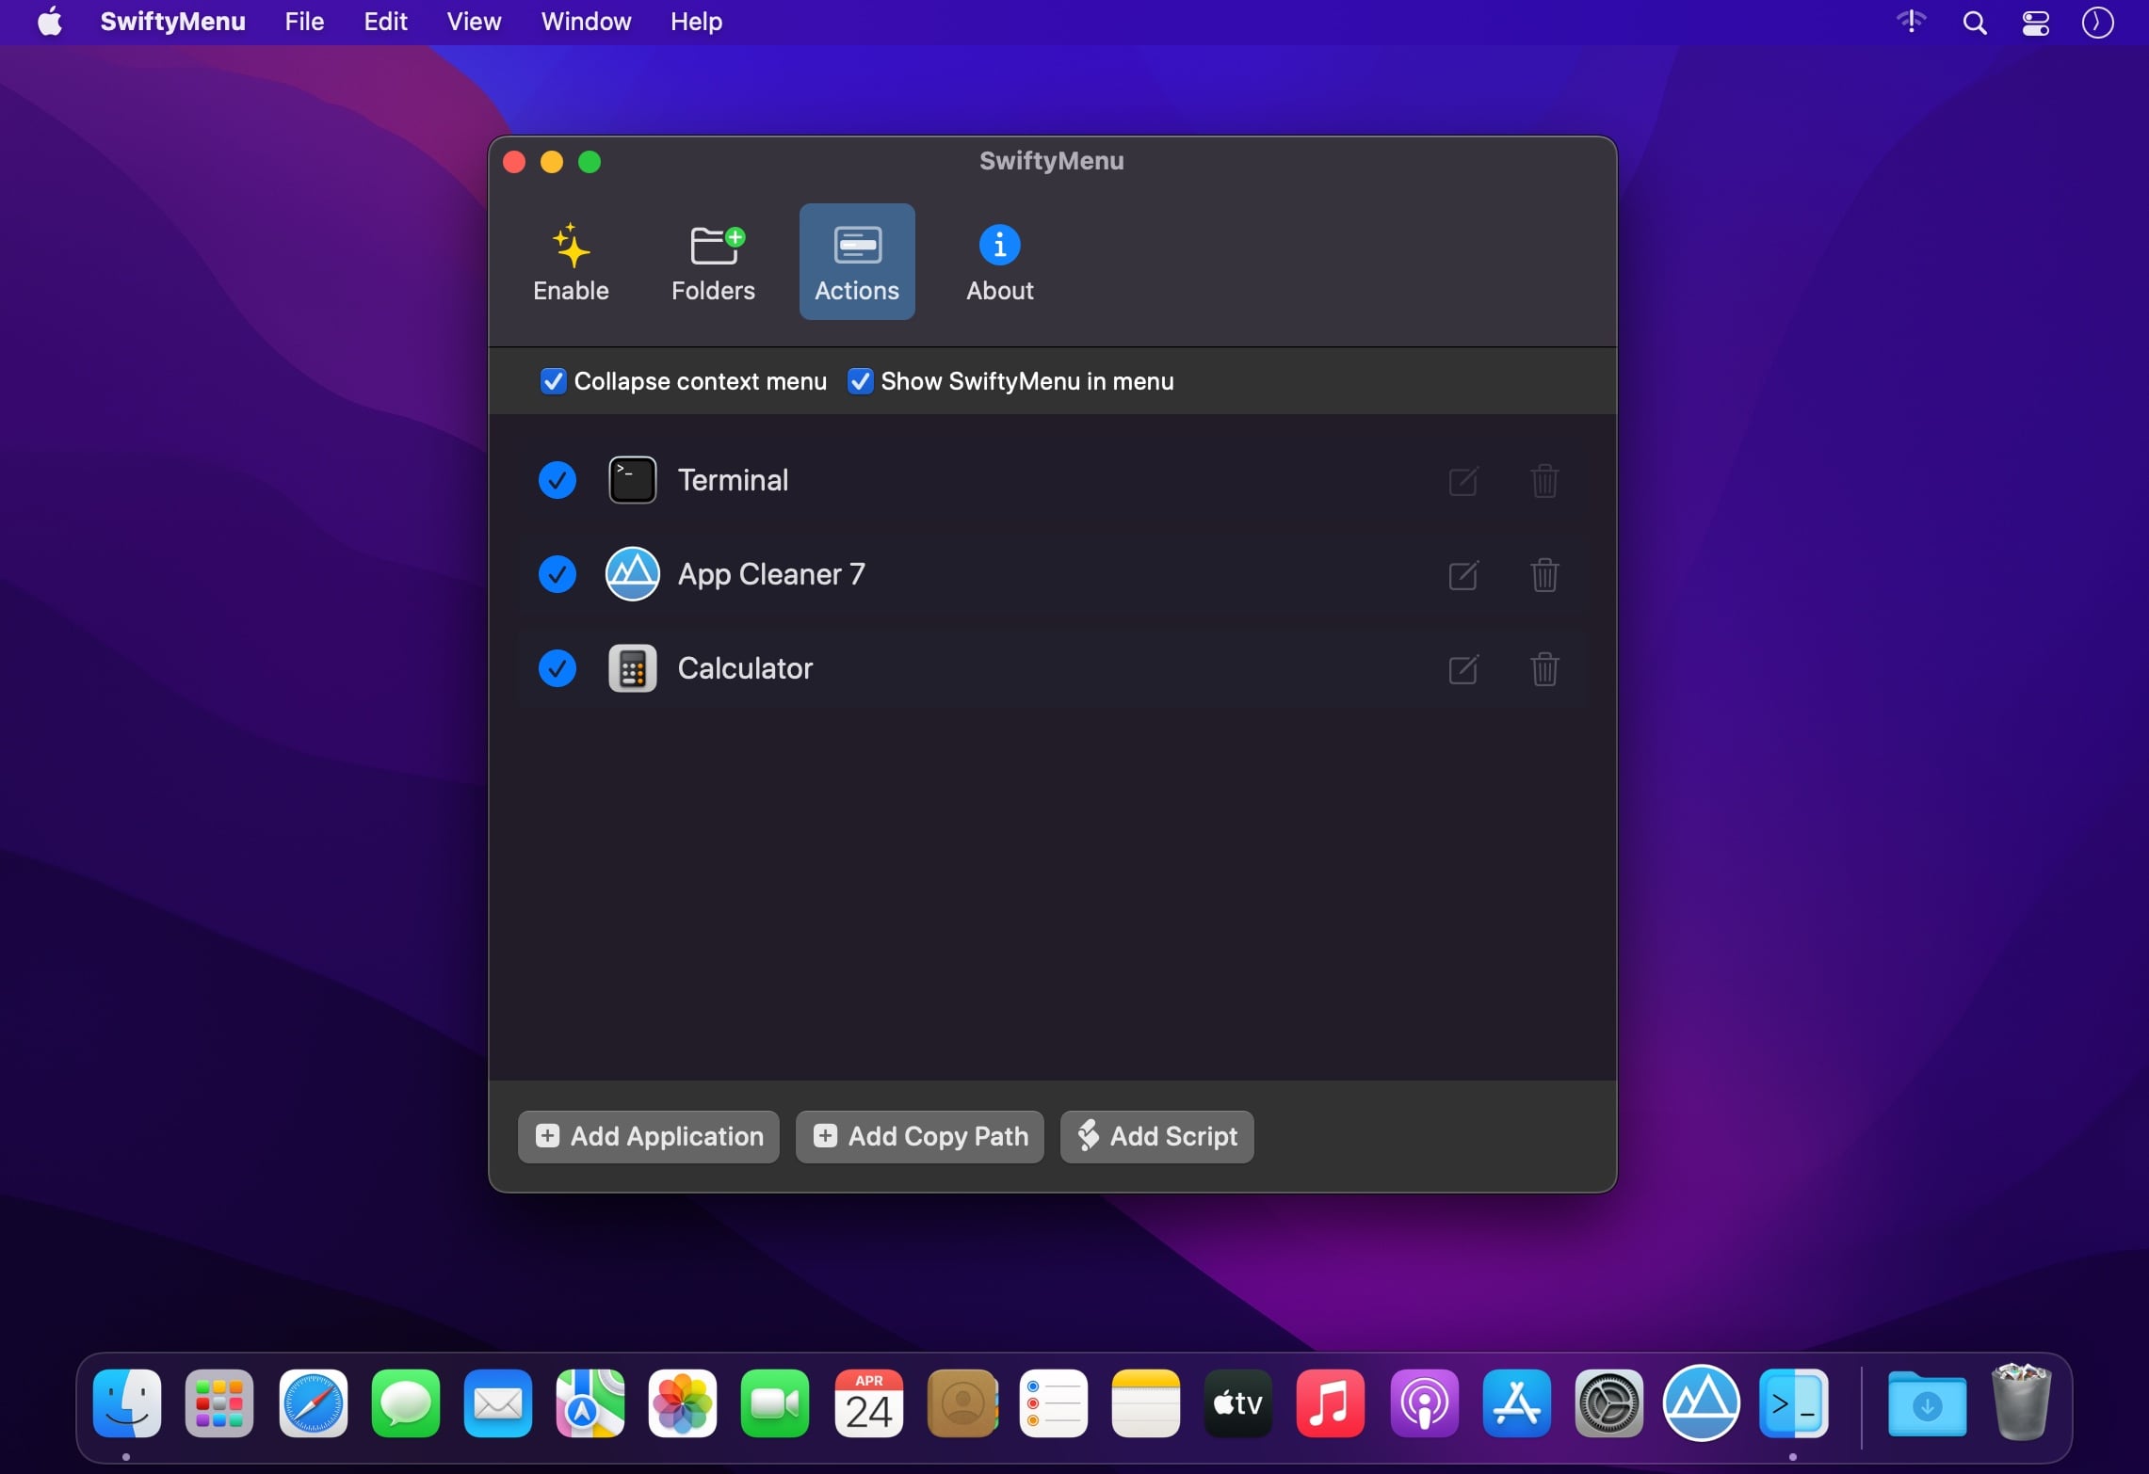This screenshot has width=2149, height=1474.
Task: Toggle Show SwiftyMenu in menu checkbox
Action: tap(860, 381)
